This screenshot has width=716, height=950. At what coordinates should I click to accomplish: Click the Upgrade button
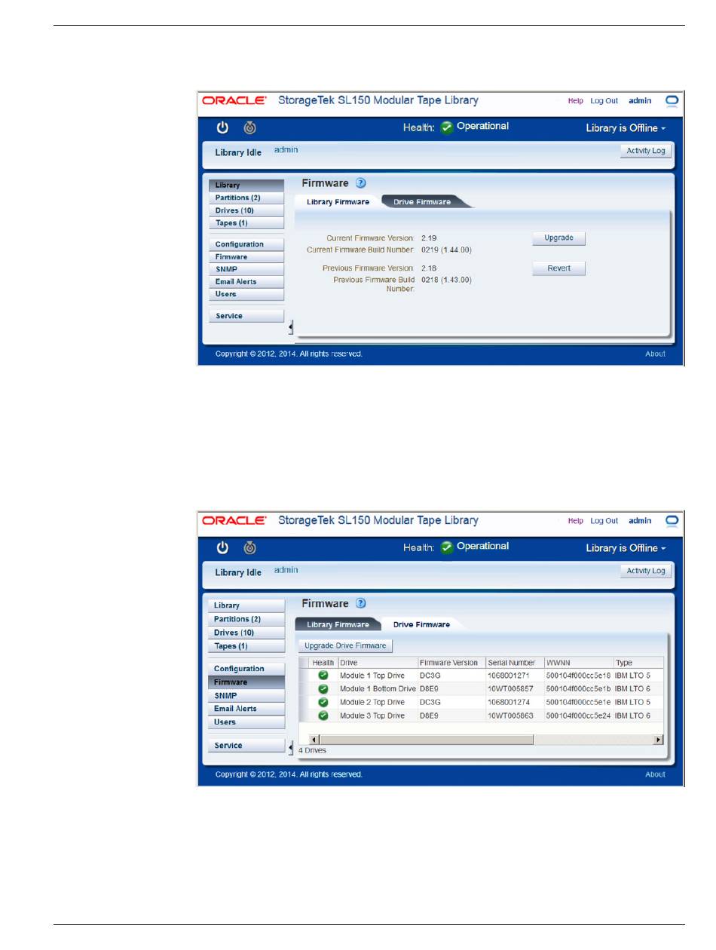coord(558,238)
